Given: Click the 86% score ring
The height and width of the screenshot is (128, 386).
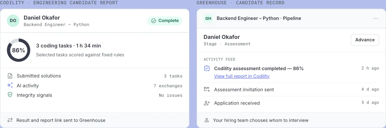Looking at the screenshot, I should (18, 50).
